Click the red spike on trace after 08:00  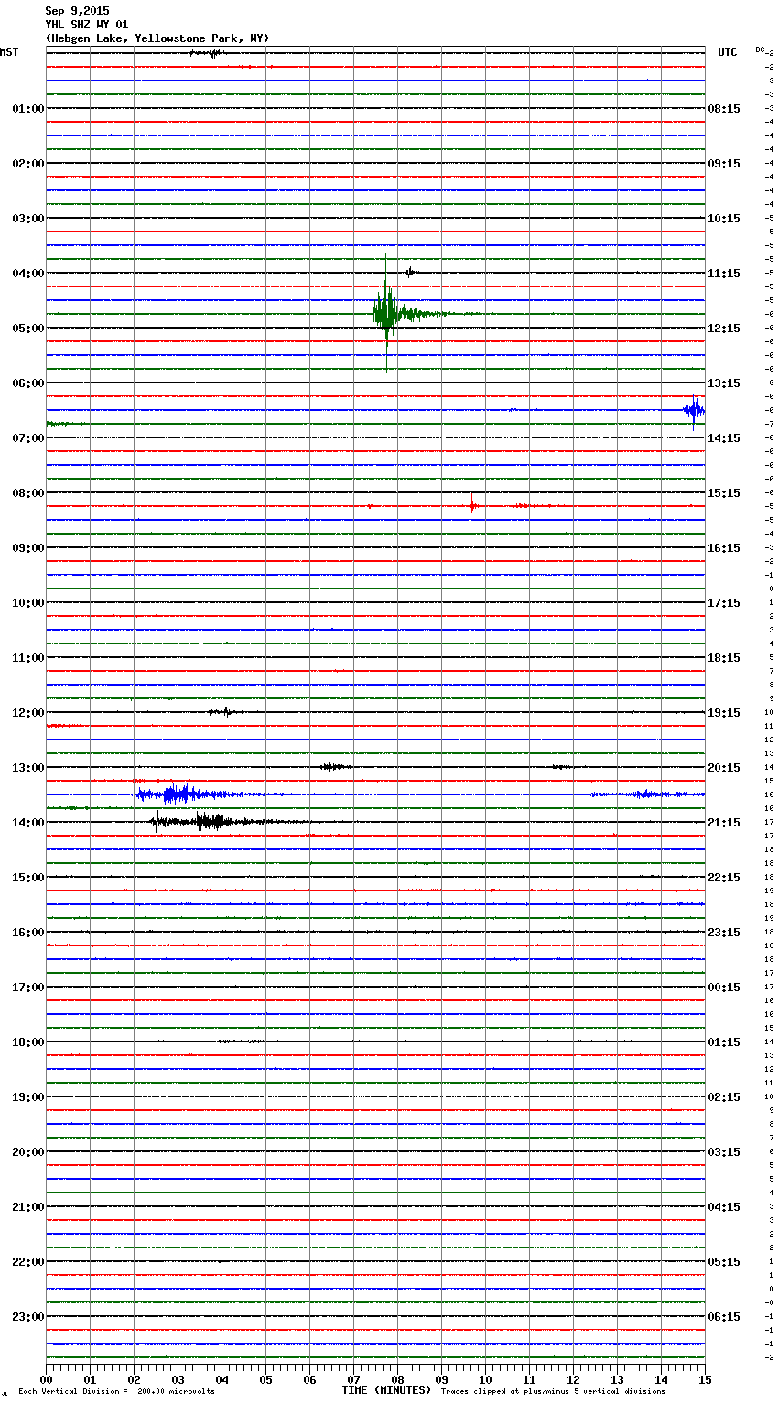pyautogui.click(x=472, y=505)
